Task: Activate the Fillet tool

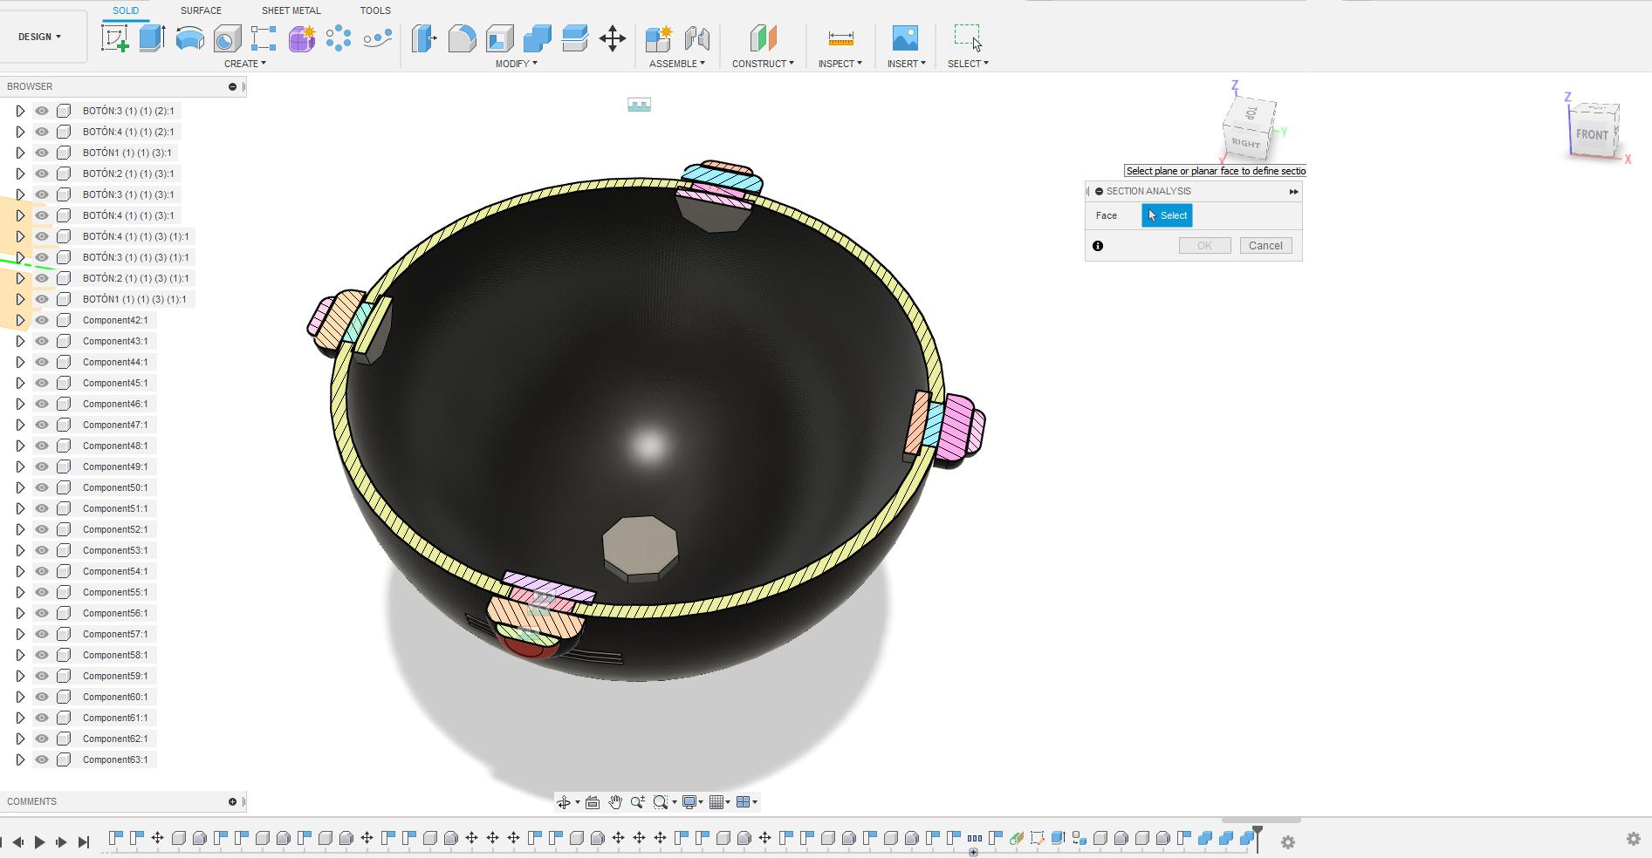Action: click(462, 38)
